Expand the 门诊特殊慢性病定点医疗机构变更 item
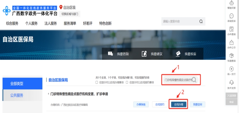 (x=79, y=94)
